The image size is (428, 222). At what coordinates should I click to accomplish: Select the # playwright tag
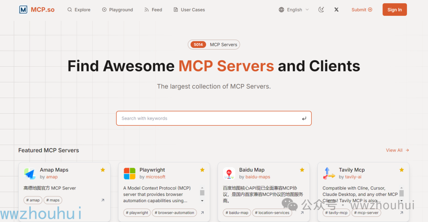pos(137,213)
